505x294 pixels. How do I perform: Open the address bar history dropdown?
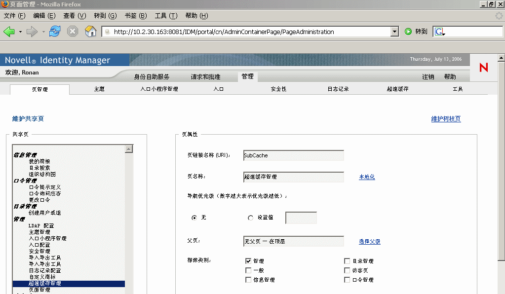click(395, 31)
